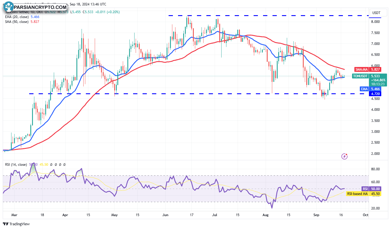The width and height of the screenshot is (391, 229).
Task: Click the May date label on time axis
Action: tap(114, 215)
